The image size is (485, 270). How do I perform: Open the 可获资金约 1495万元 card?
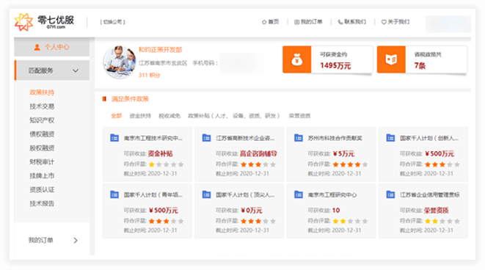(x=327, y=59)
